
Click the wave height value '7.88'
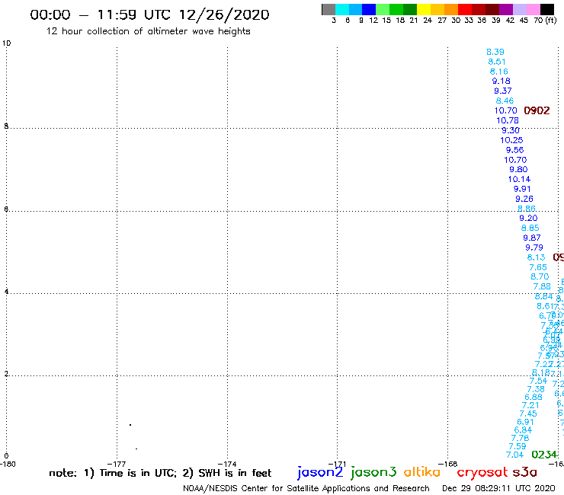pos(542,286)
